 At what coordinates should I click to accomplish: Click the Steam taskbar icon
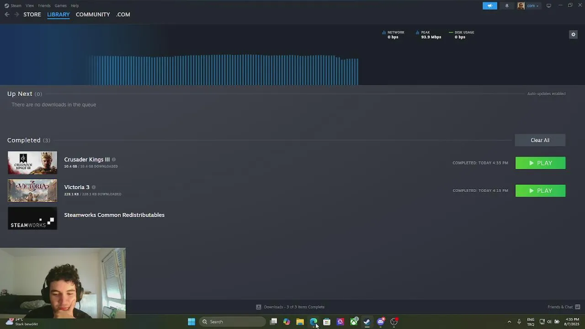point(367,322)
